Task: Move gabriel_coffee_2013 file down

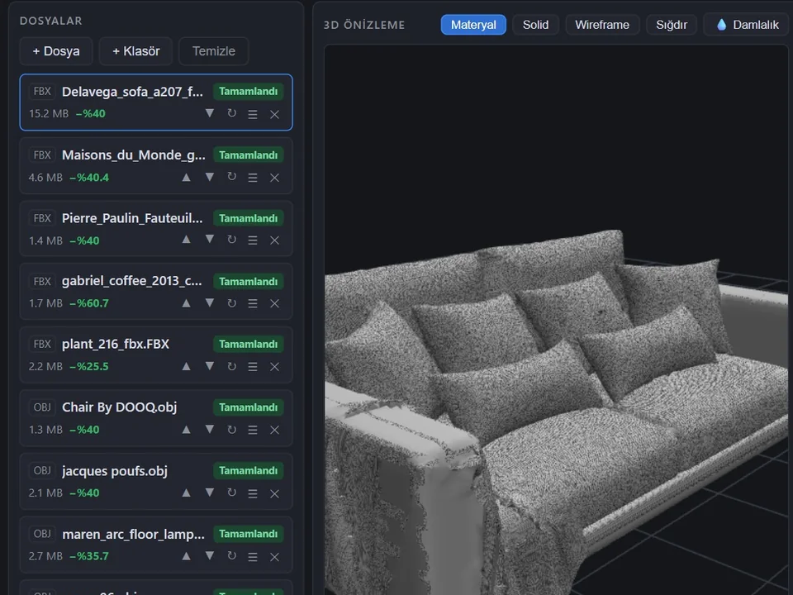Action: tap(209, 303)
